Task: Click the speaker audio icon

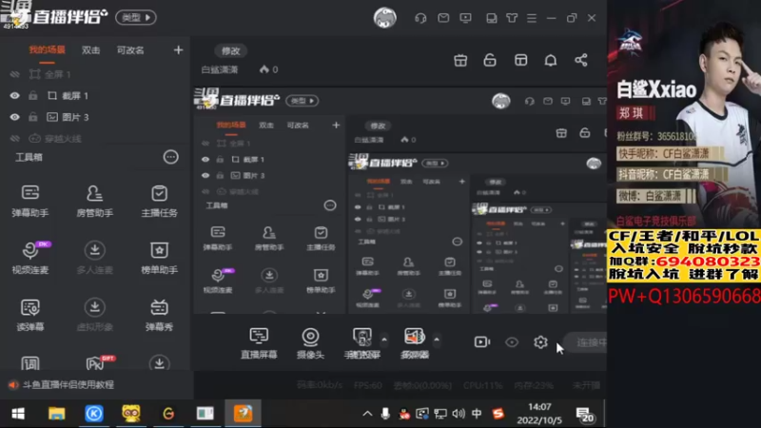Action: (x=415, y=343)
